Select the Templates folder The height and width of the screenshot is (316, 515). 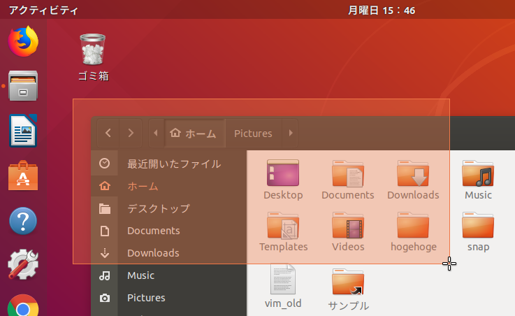click(x=283, y=232)
